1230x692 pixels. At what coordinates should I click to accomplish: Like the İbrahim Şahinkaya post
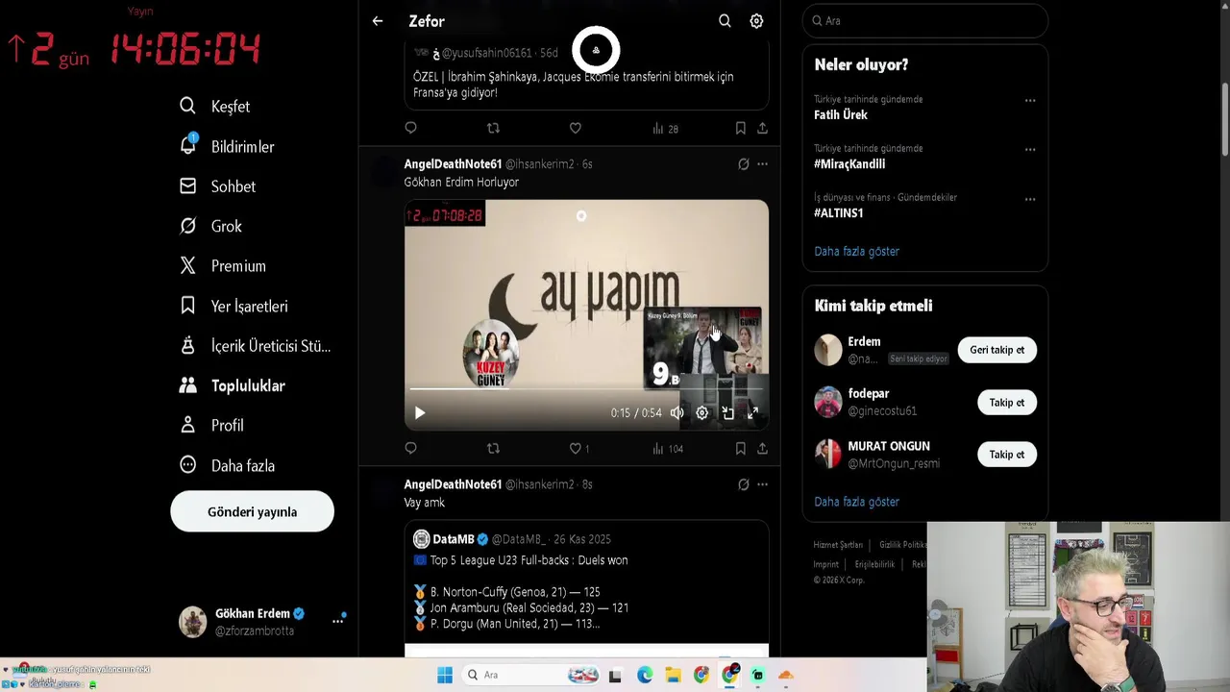tap(575, 128)
